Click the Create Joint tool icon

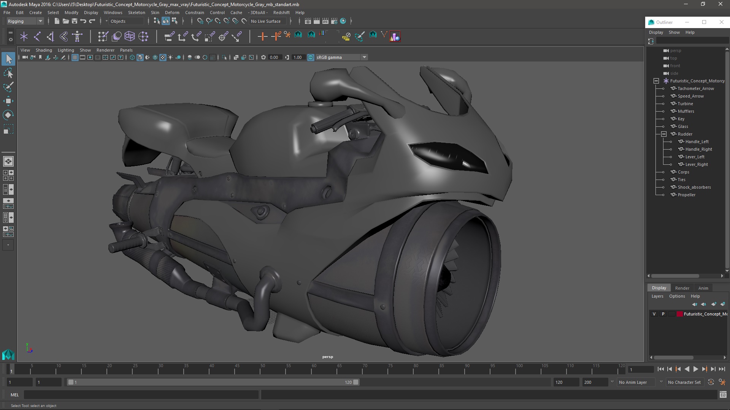[37, 36]
